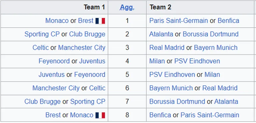This screenshot has height=123, width=256.
Task: Click the Manchester City link in row 3
Action: tap(82, 48)
